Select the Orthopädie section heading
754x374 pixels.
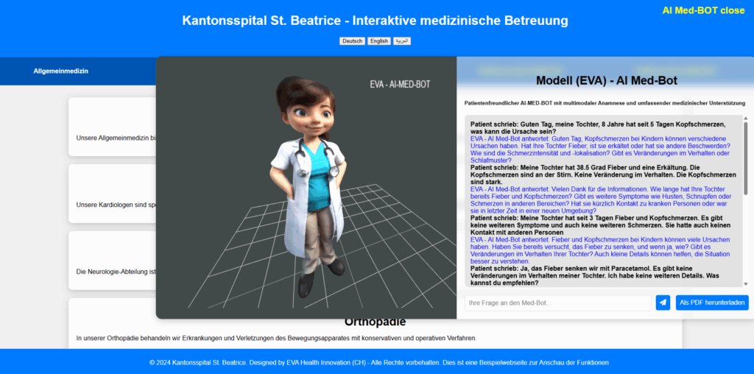tap(375, 322)
